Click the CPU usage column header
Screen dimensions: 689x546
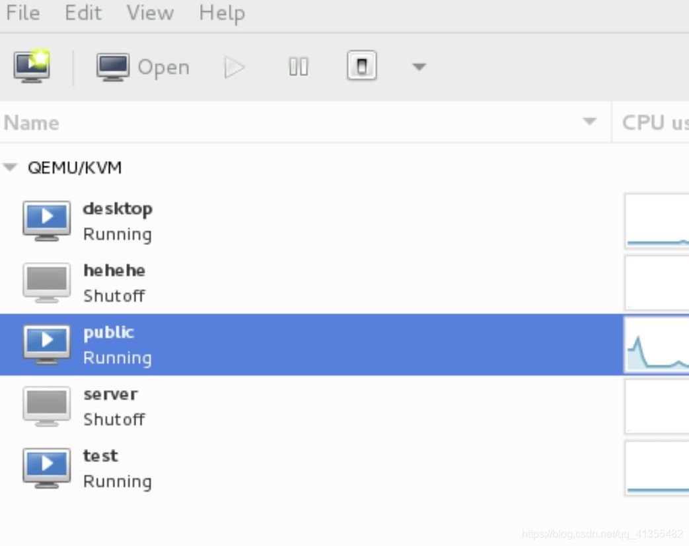click(x=651, y=123)
